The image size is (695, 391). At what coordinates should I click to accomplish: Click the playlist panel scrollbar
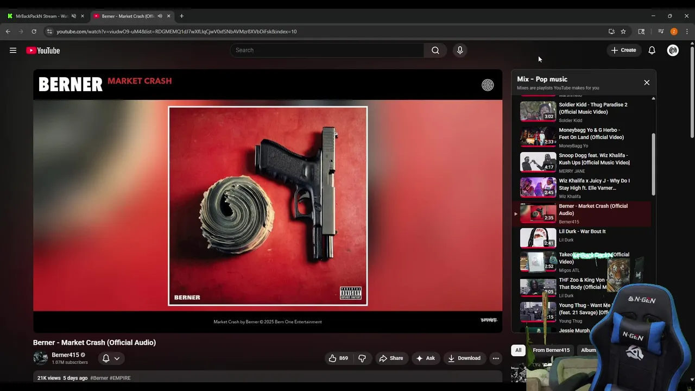click(653, 165)
